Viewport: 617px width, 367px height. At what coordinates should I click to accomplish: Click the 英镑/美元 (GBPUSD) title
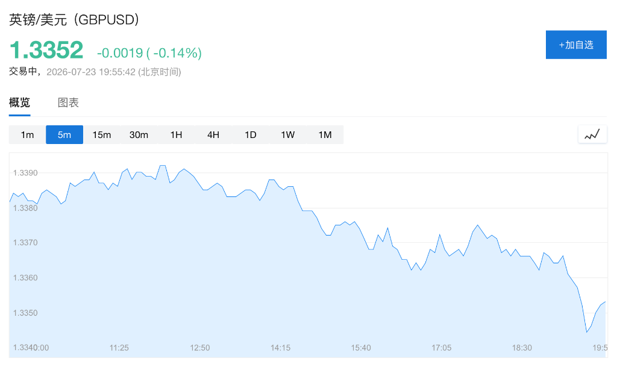pyautogui.click(x=74, y=19)
